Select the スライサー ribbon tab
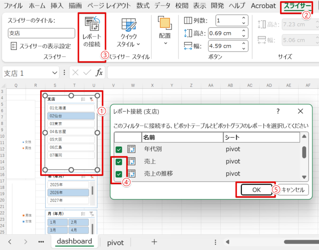The width and height of the screenshot is (319, 250). point(297,6)
